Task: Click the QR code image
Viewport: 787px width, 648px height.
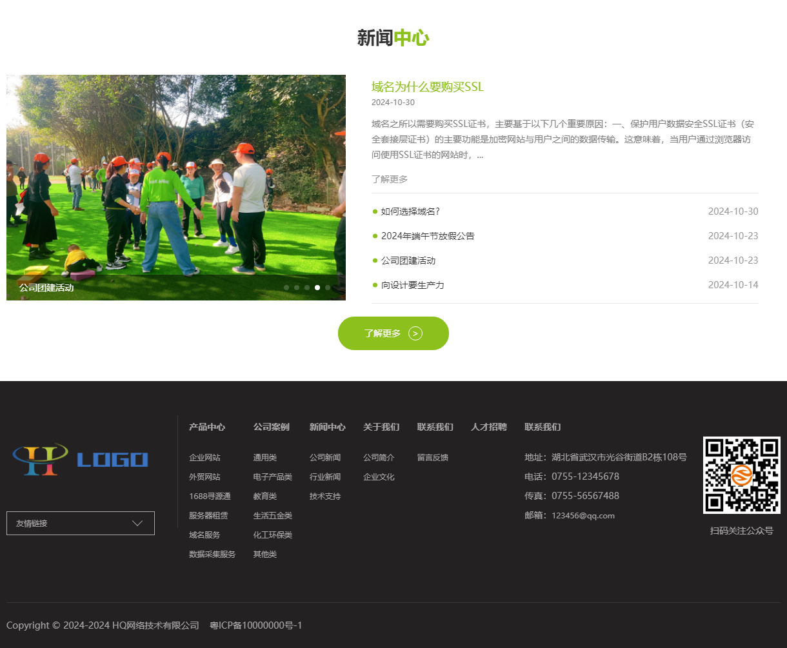Action: pyautogui.click(x=742, y=475)
